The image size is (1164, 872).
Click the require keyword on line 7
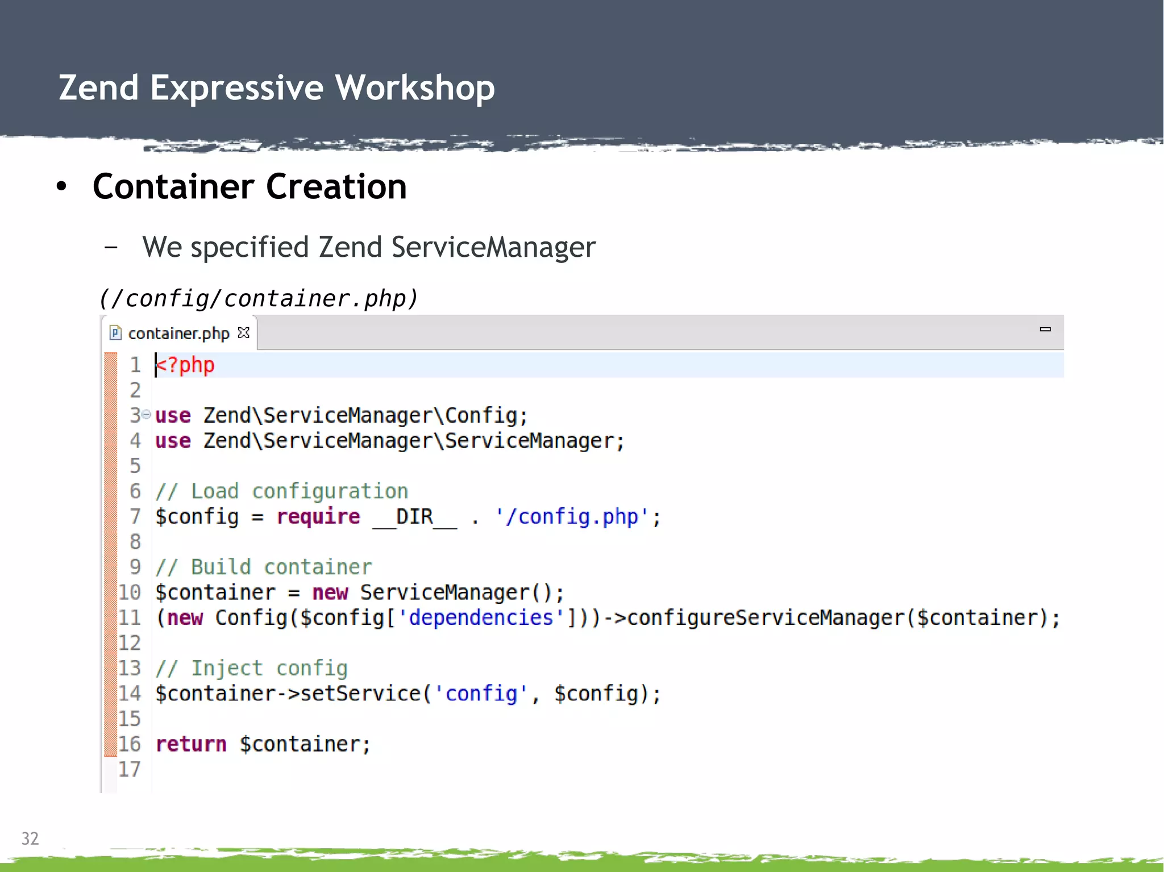(x=318, y=517)
